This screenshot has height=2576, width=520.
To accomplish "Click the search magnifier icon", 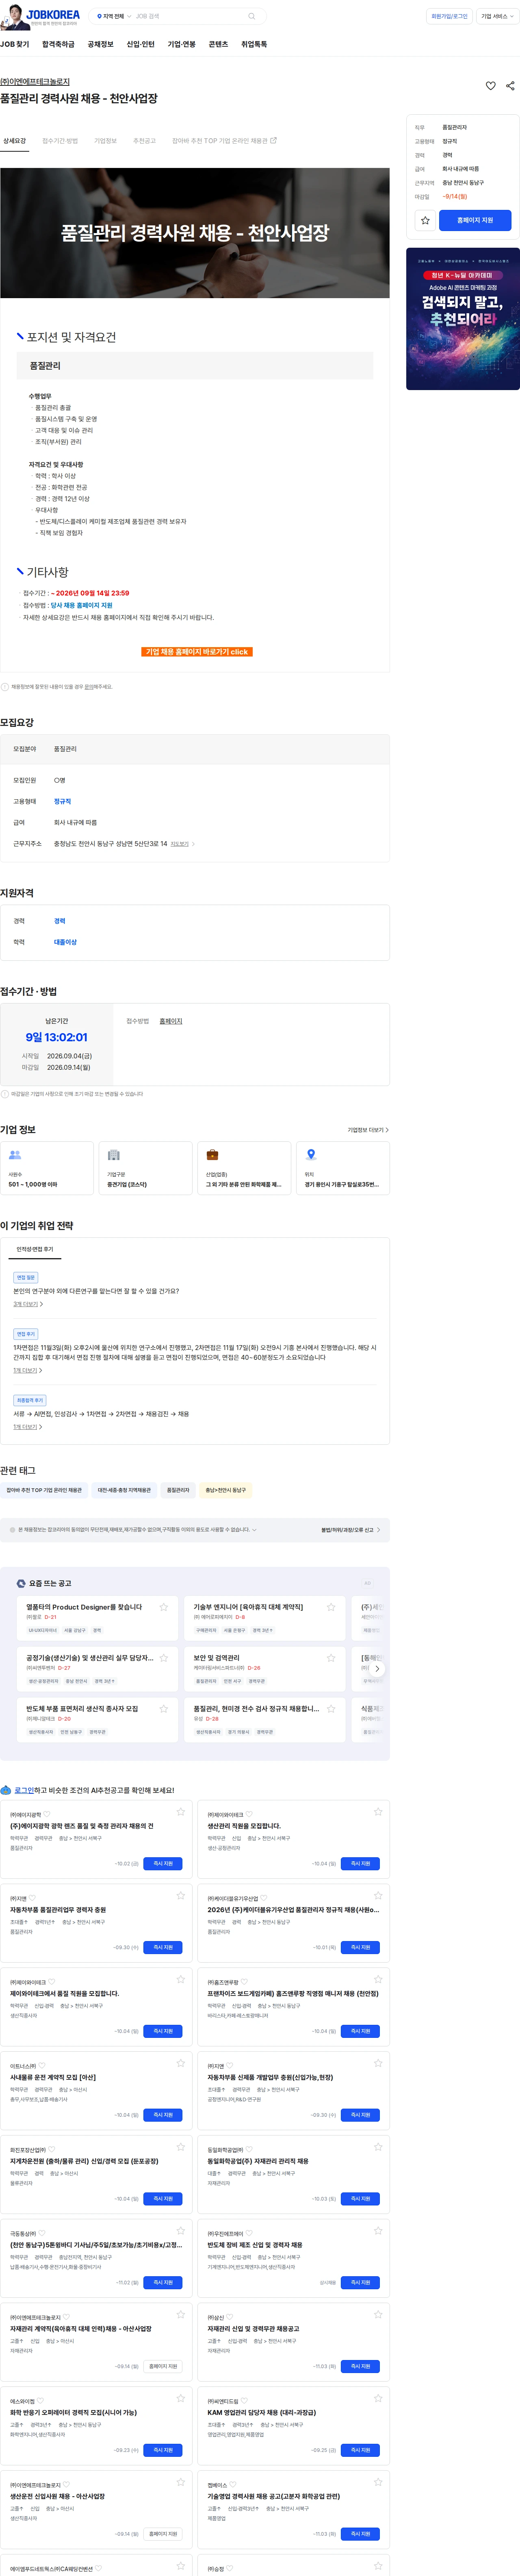I will [251, 16].
